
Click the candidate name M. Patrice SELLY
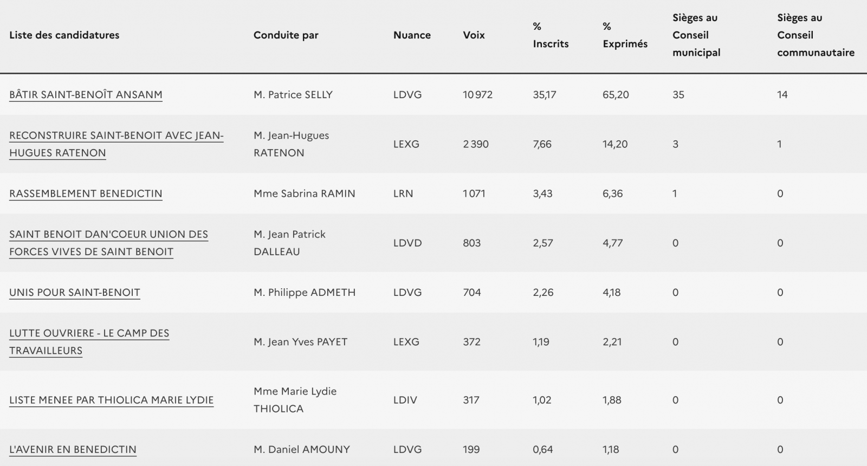click(293, 94)
